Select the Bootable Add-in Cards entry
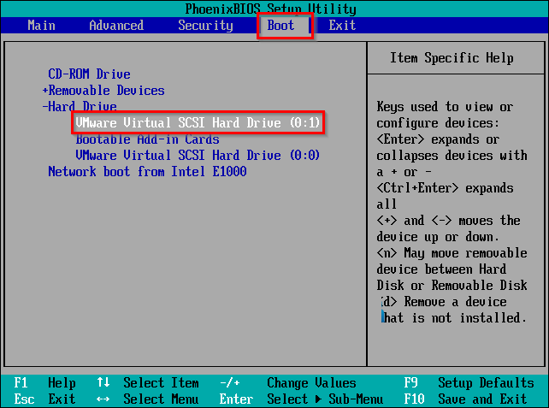Screen dimensions: 549x408 [x=147, y=139]
